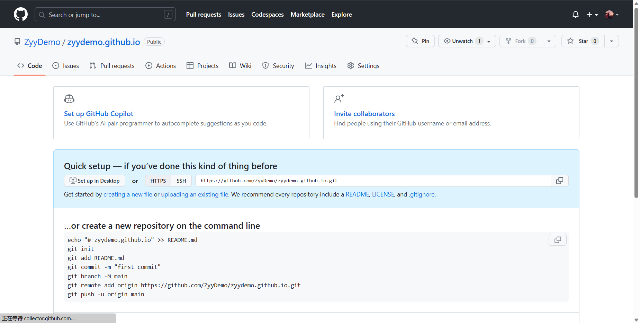Open the README link
This screenshot has width=640, height=323.
(357, 194)
